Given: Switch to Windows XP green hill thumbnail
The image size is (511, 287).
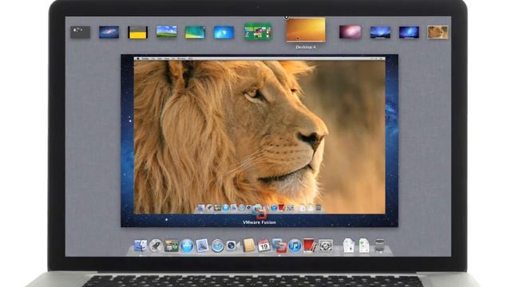Looking at the screenshot, I should tap(166, 32).
